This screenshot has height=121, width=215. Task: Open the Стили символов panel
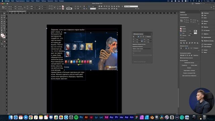pos(207,44)
